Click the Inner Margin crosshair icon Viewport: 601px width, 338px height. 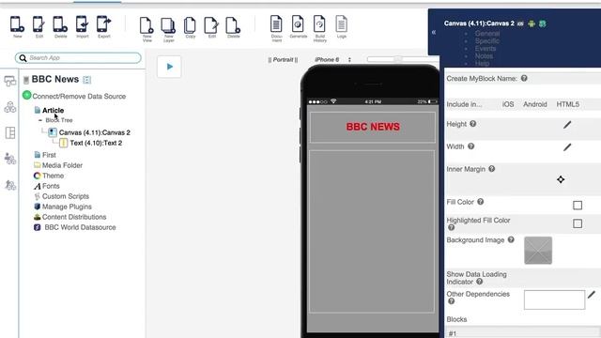[x=561, y=179]
